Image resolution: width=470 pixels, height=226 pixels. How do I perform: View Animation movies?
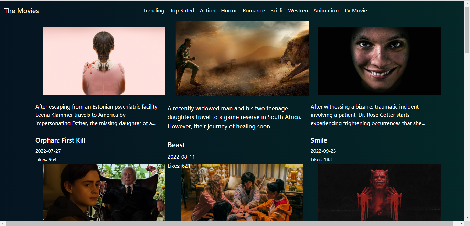(326, 11)
